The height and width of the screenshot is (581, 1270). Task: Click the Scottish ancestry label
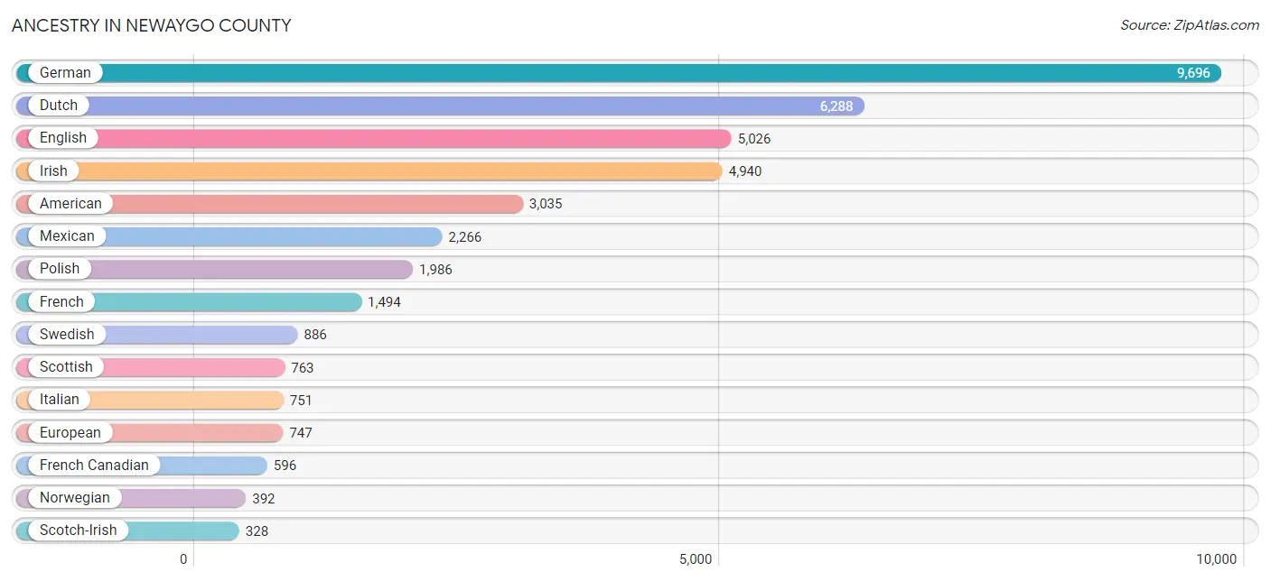(66, 366)
